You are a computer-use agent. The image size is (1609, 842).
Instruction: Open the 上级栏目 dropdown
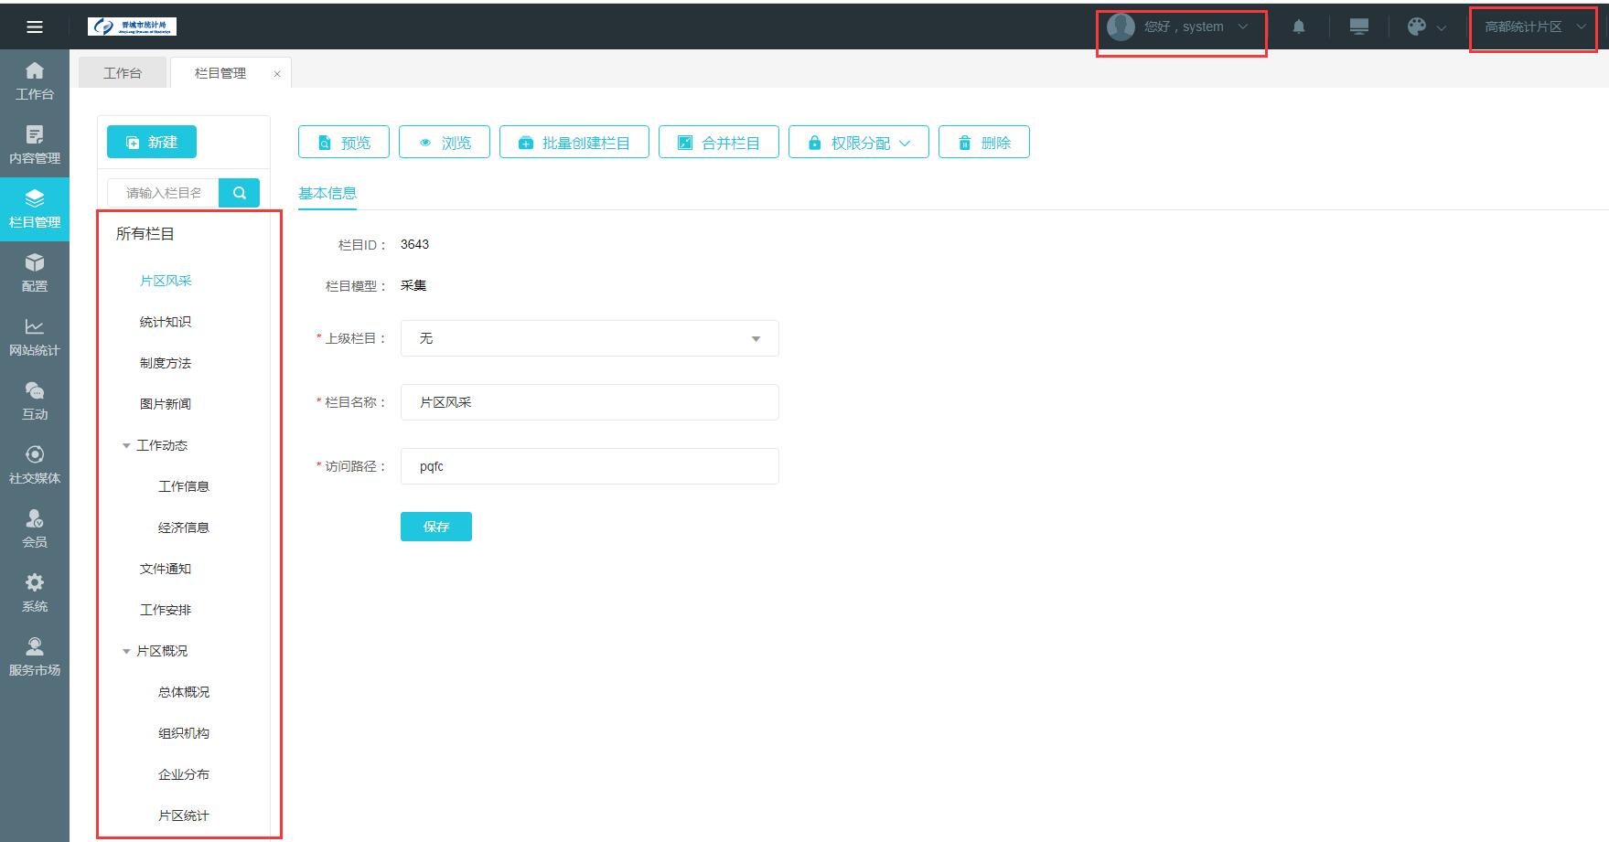590,338
